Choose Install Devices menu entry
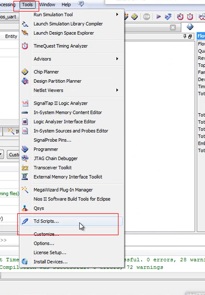 [72, 262]
